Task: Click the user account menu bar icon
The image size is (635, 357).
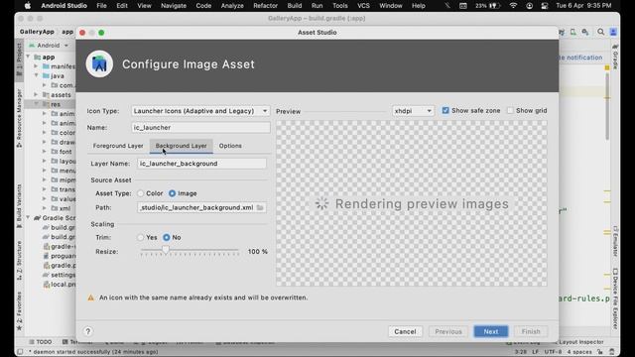Action: coord(529,6)
